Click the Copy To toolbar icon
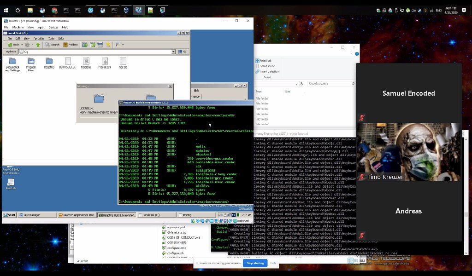The image size is (472, 276). point(92,45)
